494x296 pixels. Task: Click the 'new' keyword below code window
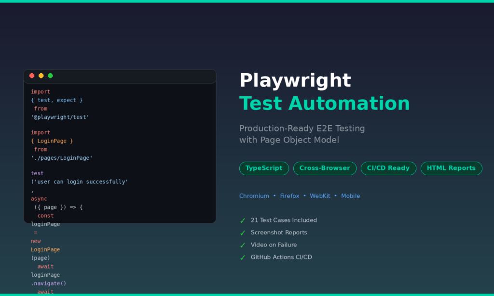36,241
